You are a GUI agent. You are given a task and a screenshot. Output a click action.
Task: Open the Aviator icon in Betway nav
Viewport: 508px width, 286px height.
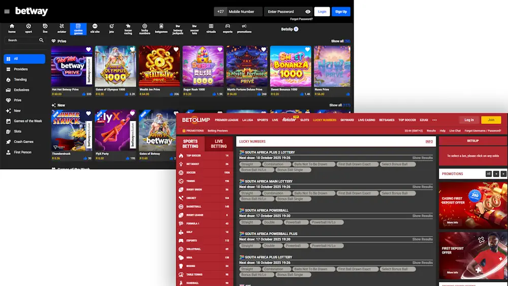tap(61, 28)
